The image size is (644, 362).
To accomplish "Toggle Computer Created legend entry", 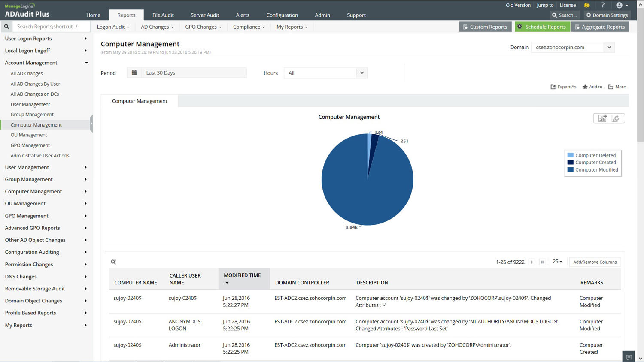I will click(595, 163).
